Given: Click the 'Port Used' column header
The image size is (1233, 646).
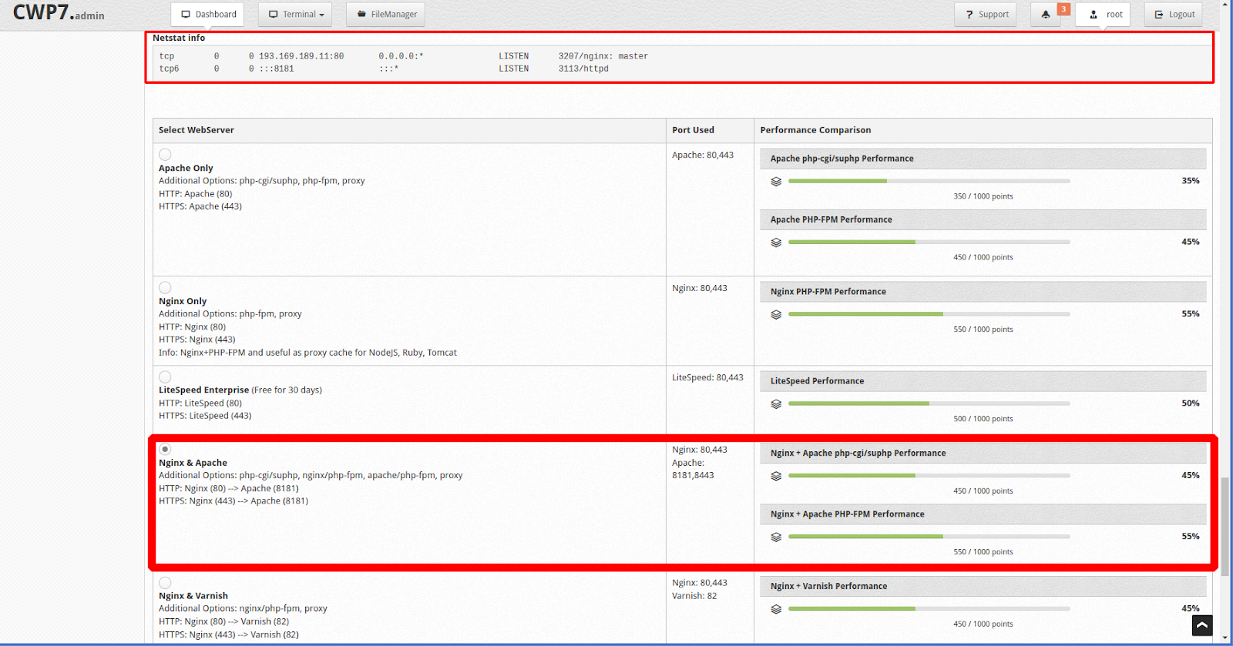Looking at the screenshot, I should [693, 130].
